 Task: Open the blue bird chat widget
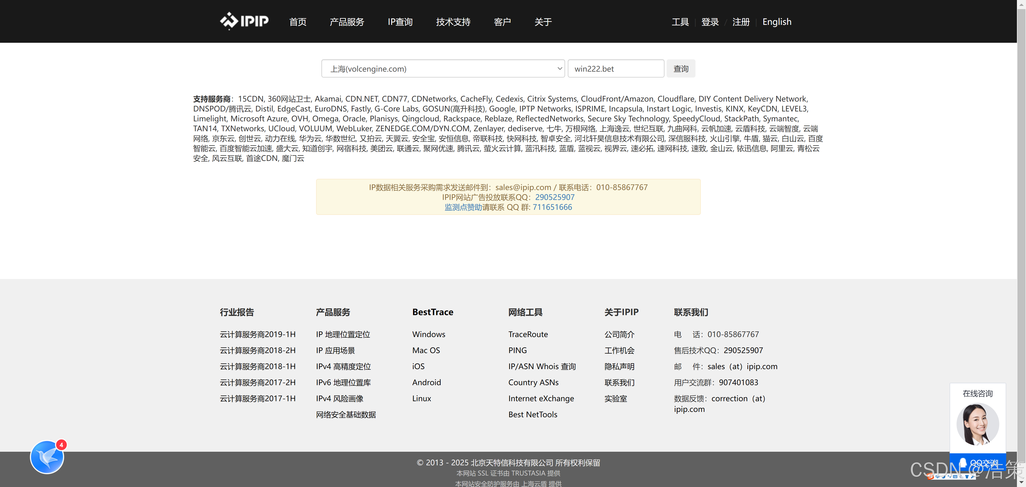pyautogui.click(x=47, y=457)
